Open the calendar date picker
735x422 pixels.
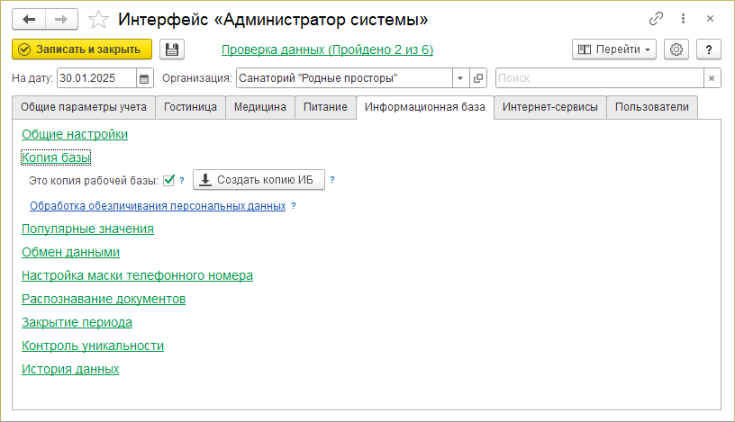pyautogui.click(x=145, y=78)
